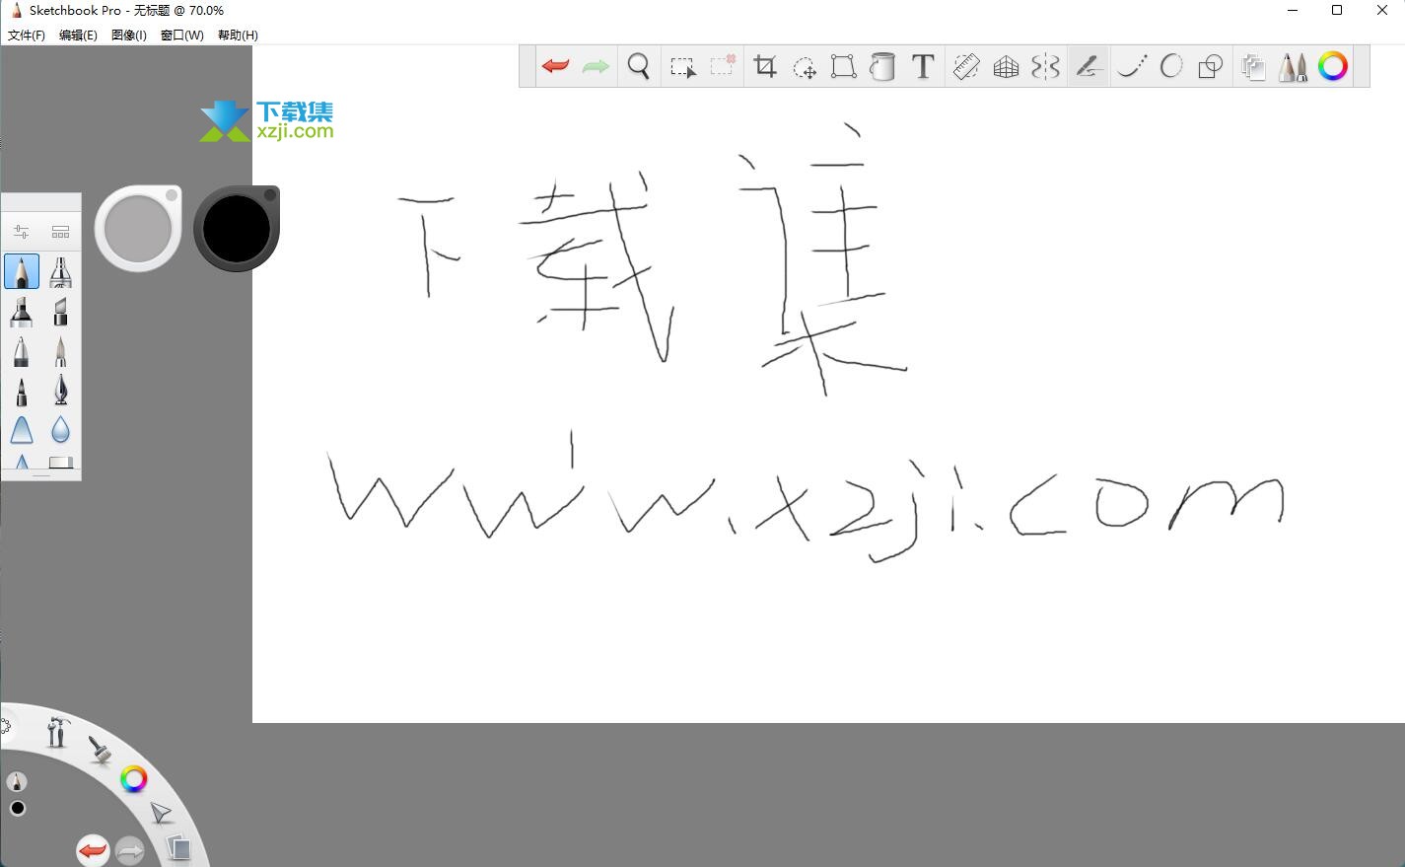The image size is (1405, 867).
Task: Select the Marker brush in palette
Action: coord(21,312)
